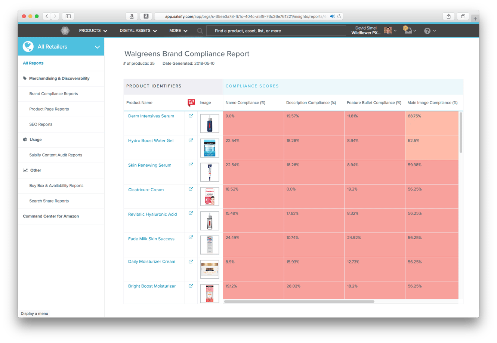Click the Main Image Compliance (%) column header

(432, 103)
